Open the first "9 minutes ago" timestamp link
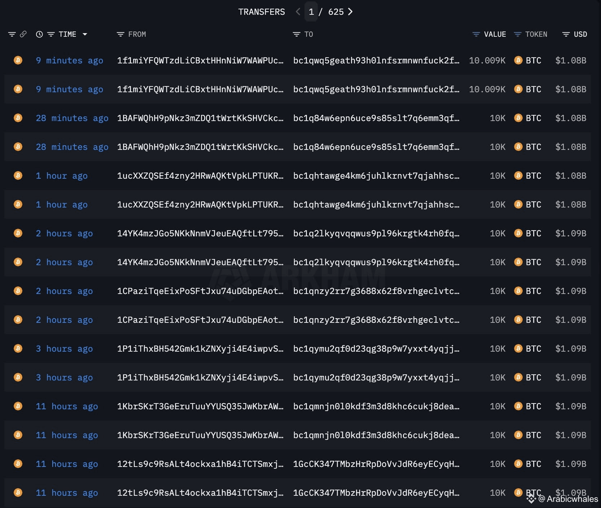Viewport: 601px width, 508px height. (70, 61)
